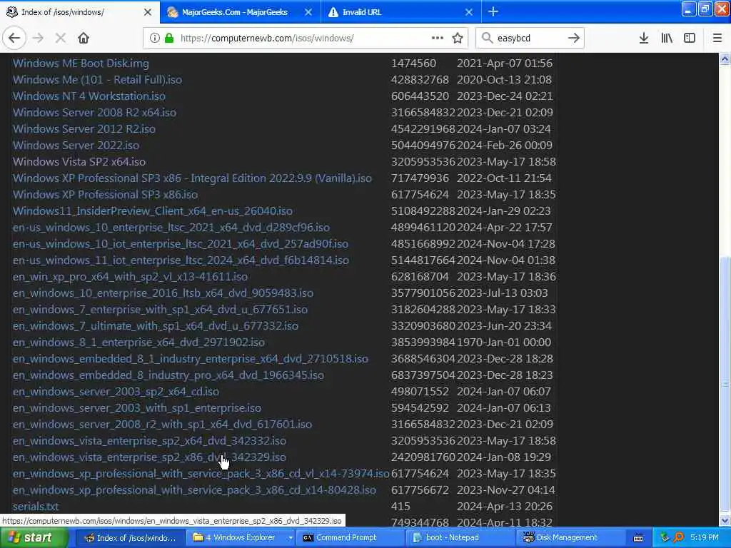Click en_windows_embedded_8_industry_pro iso link
The height and width of the screenshot is (548, 731).
pos(168,375)
